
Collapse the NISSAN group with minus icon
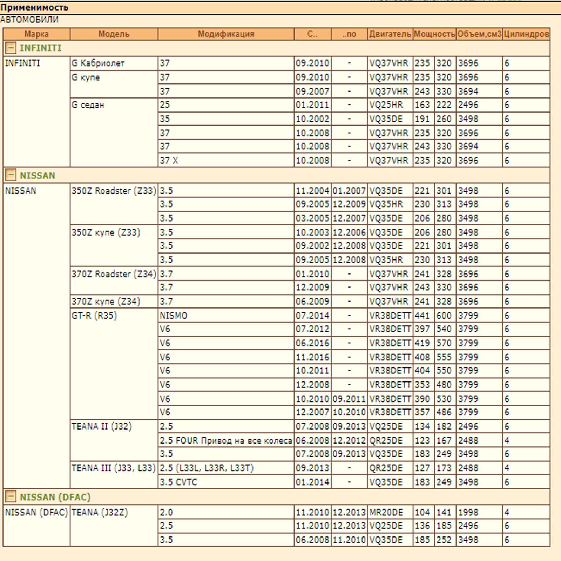11,175
